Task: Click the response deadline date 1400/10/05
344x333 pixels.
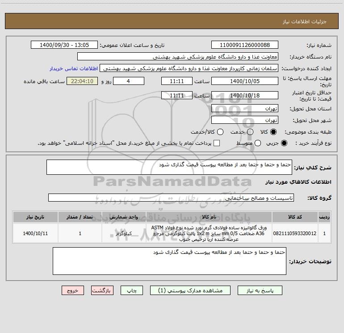Action: (x=245, y=81)
